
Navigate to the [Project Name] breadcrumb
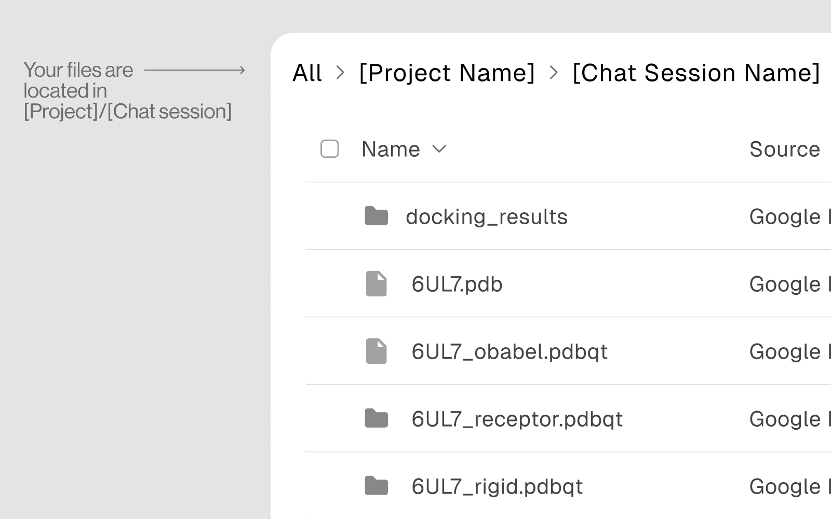pyautogui.click(x=447, y=73)
